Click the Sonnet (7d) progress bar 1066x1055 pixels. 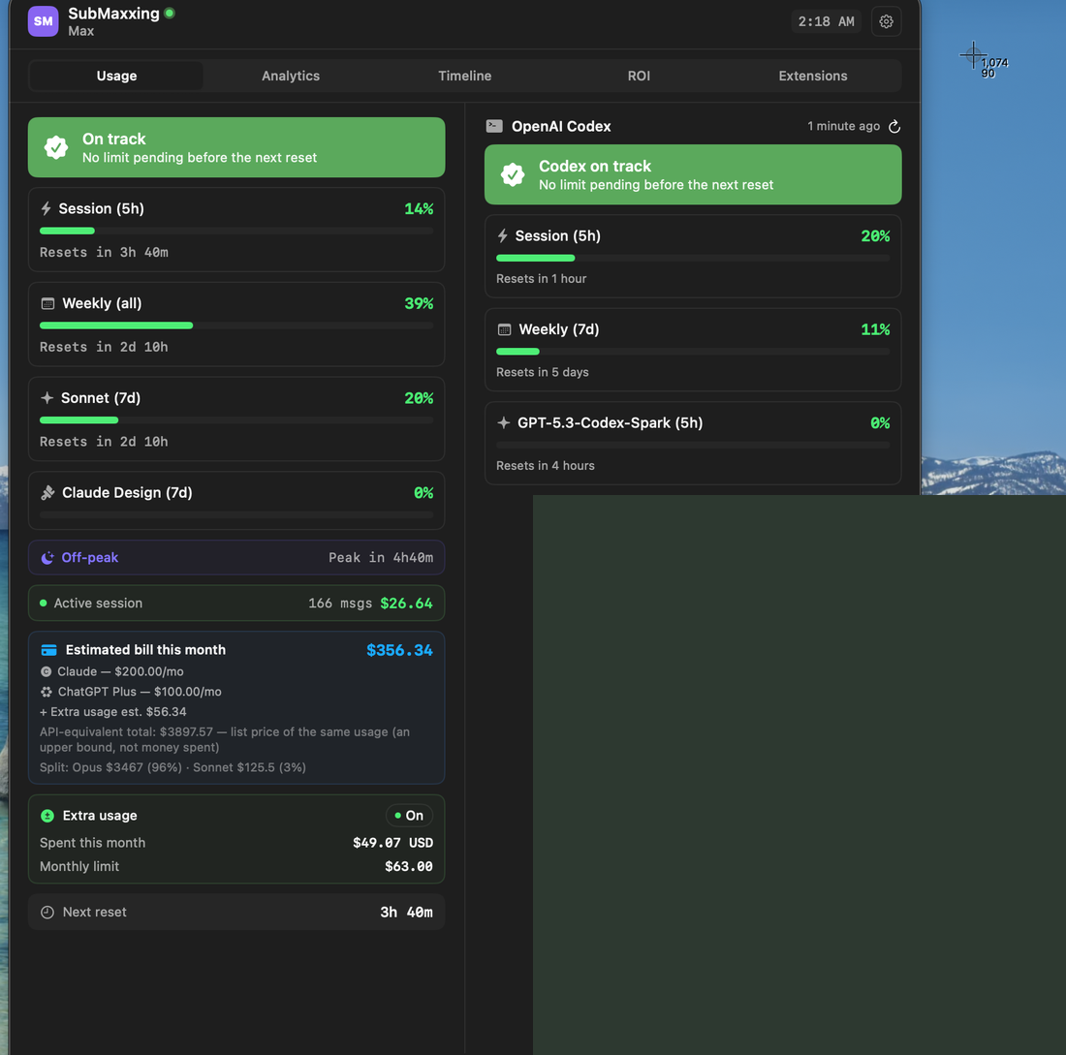pyautogui.click(x=236, y=420)
